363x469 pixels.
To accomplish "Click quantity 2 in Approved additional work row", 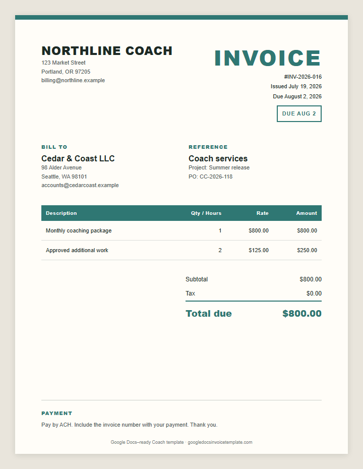I will (x=220, y=250).
